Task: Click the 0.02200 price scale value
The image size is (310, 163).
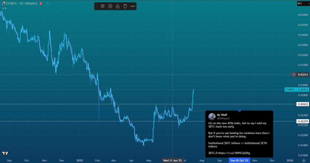Action: (303, 125)
